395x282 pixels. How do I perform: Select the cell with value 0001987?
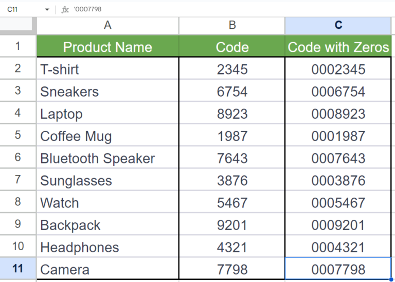(338, 136)
